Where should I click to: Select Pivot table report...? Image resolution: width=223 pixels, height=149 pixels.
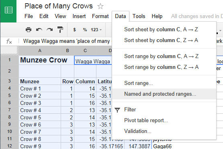164,121
